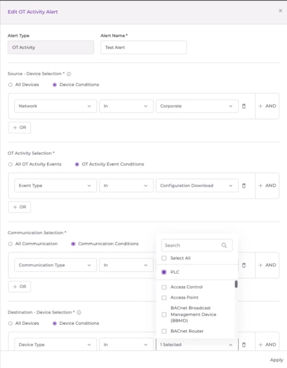287x368 pixels.
Task: Uncheck the PLC device type
Action: (x=164, y=272)
